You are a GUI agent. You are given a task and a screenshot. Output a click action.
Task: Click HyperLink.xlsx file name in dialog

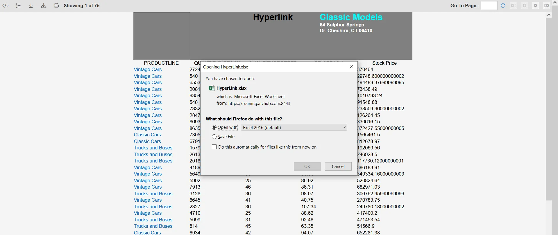point(232,88)
